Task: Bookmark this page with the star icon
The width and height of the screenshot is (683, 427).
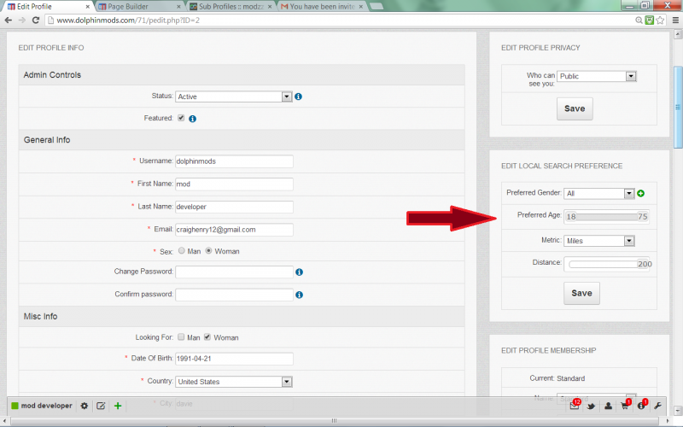Action: point(660,20)
